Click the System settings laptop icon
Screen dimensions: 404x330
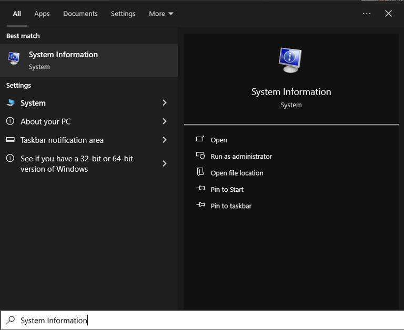tap(11, 102)
